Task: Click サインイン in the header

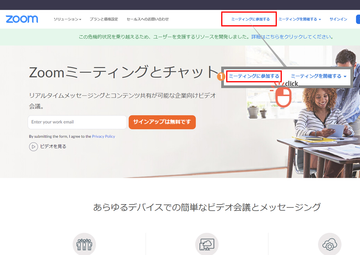Action: (x=338, y=19)
